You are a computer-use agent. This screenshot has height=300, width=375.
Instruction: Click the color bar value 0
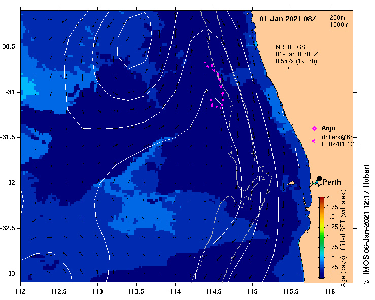(x=328, y=277)
